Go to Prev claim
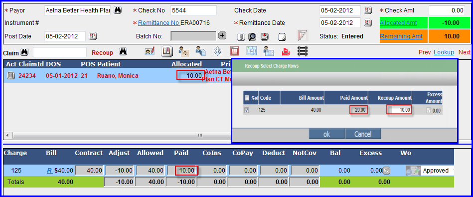The width and height of the screenshot is (473, 197). 425,52
